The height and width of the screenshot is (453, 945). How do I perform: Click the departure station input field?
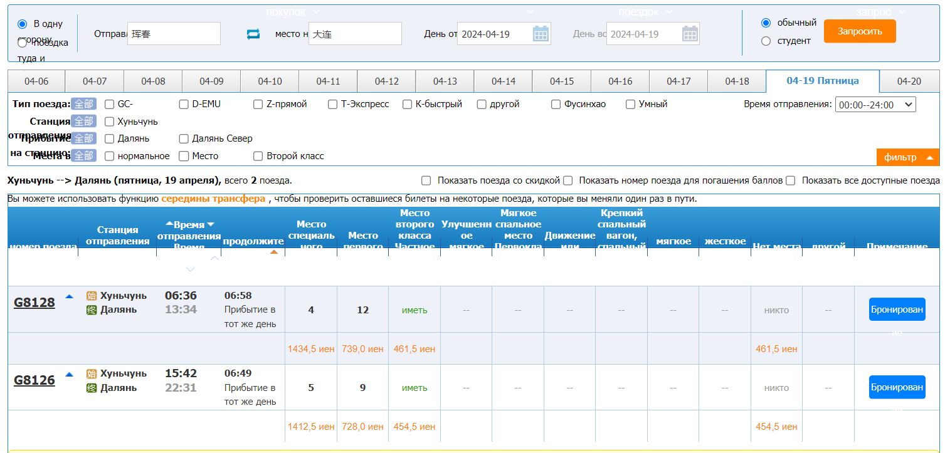coord(174,34)
